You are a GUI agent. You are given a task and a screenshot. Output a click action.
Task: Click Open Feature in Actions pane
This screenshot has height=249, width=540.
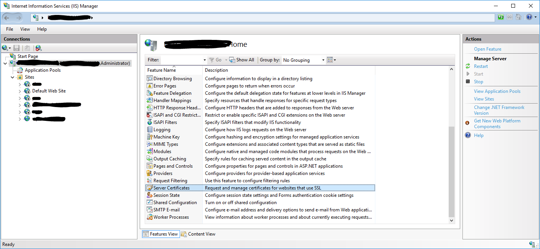[x=487, y=49]
